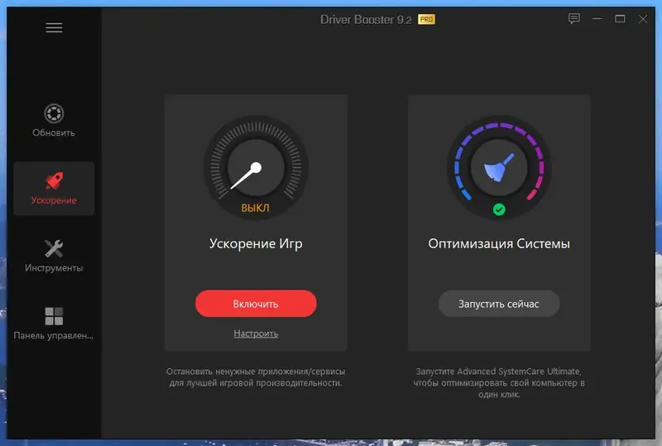Click the Ускорение tab label
Image resolution: width=662 pixels, height=446 pixels.
tap(54, 200)
